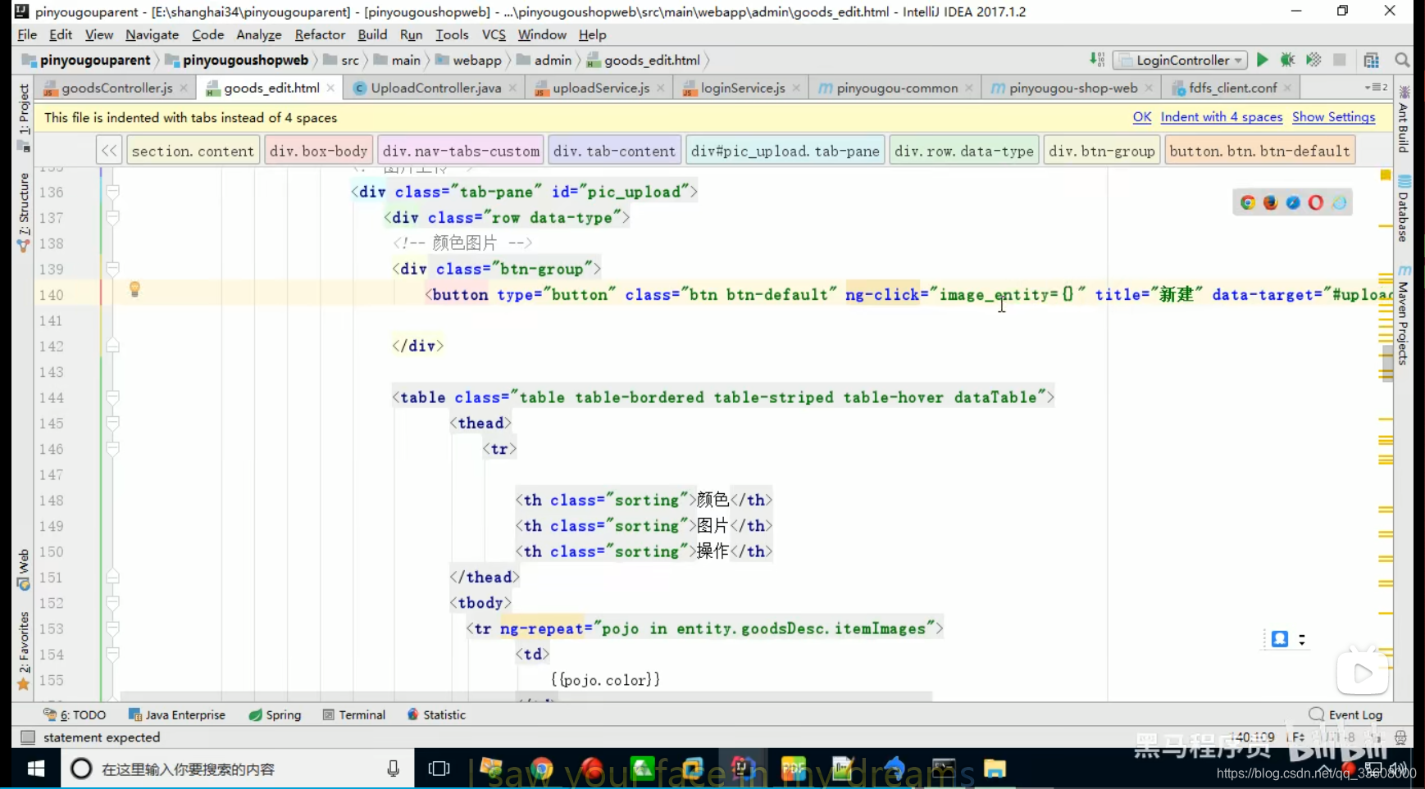Open in Firefox browser icon

[x=1270, y=202]
